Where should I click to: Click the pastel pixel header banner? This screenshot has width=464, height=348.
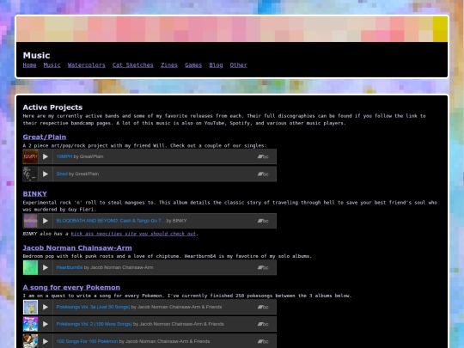pyautogui.click(x=232, y=29)
